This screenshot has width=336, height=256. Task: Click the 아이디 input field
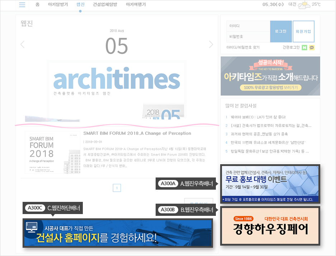248,26
